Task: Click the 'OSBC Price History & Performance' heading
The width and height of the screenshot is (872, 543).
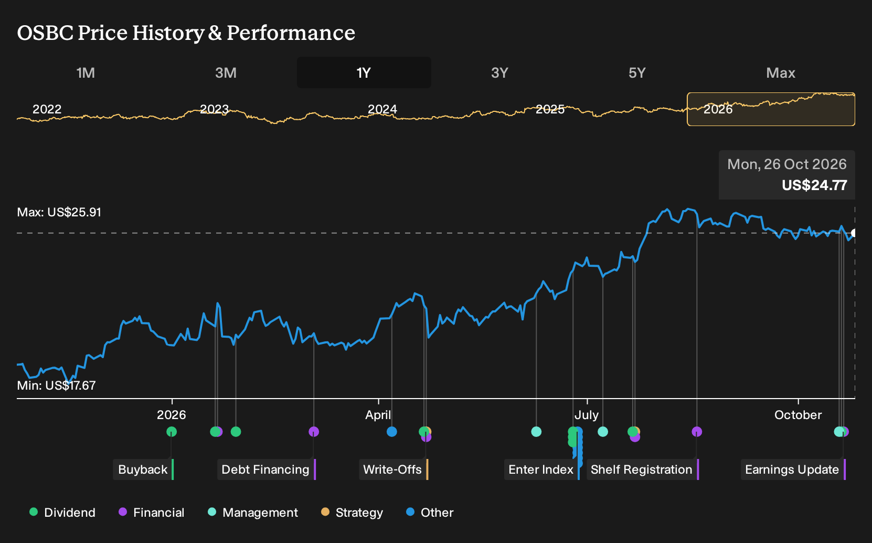Action: (x=186, y=33)
